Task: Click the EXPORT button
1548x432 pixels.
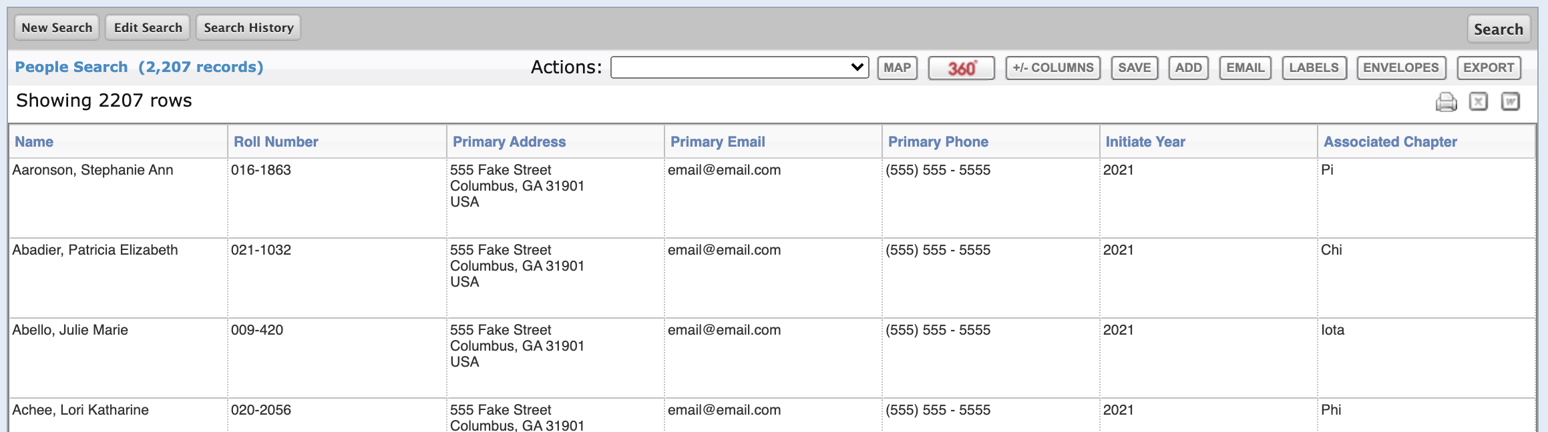Action: click(1489, 68)
